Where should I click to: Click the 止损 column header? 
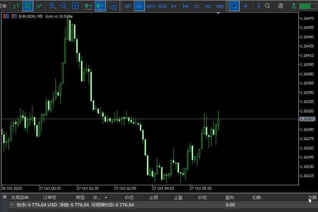click(154, 197)
